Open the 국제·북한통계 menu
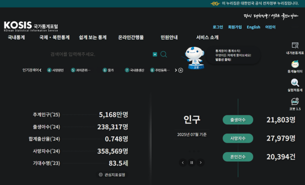Viewport: 305px width, 185px height. tap(54, 37)
